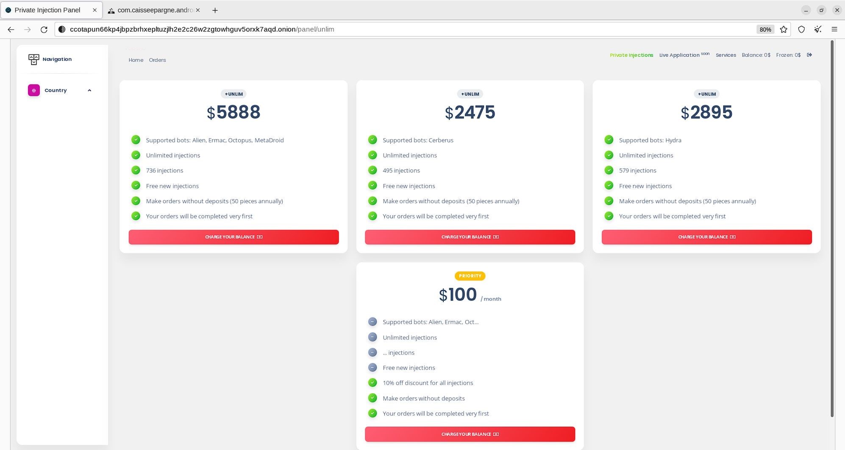This screenshot has width=845, height=450.
Task: Bookmark this page with the star icon
Action: (783, 29)
